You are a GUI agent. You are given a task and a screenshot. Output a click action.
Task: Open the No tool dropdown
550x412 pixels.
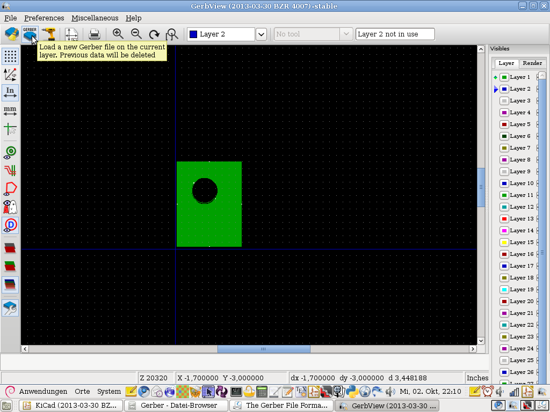coord(313,34)
